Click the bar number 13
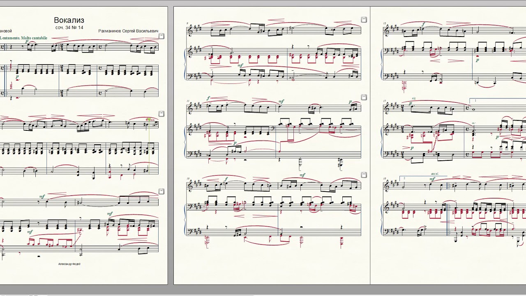Screen dimensions: 526x296 click(188, 179)
